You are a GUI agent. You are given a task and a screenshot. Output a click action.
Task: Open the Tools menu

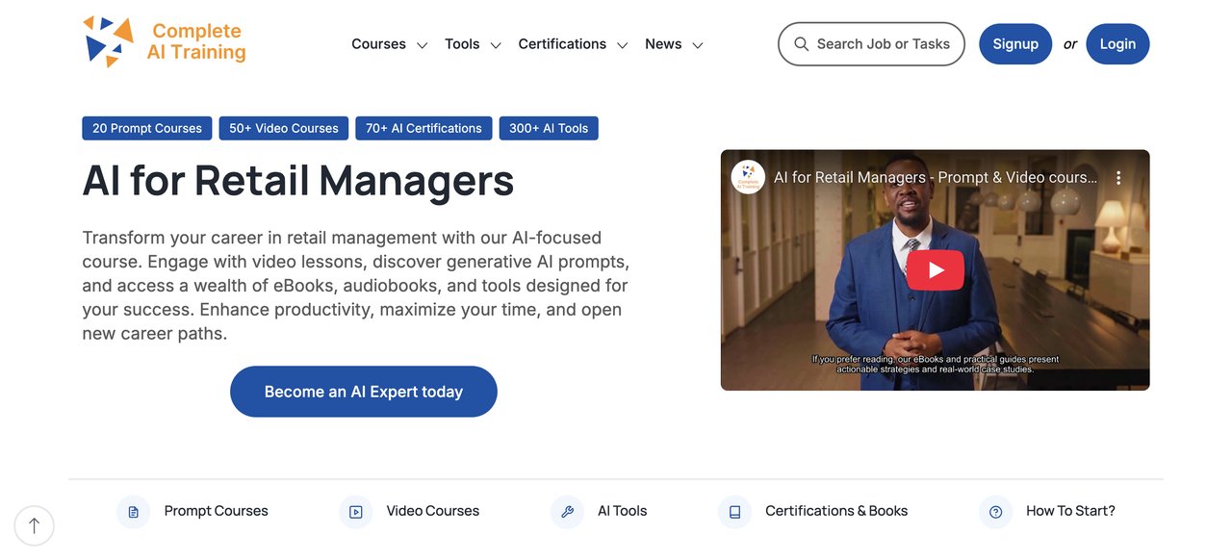[462, 44]
